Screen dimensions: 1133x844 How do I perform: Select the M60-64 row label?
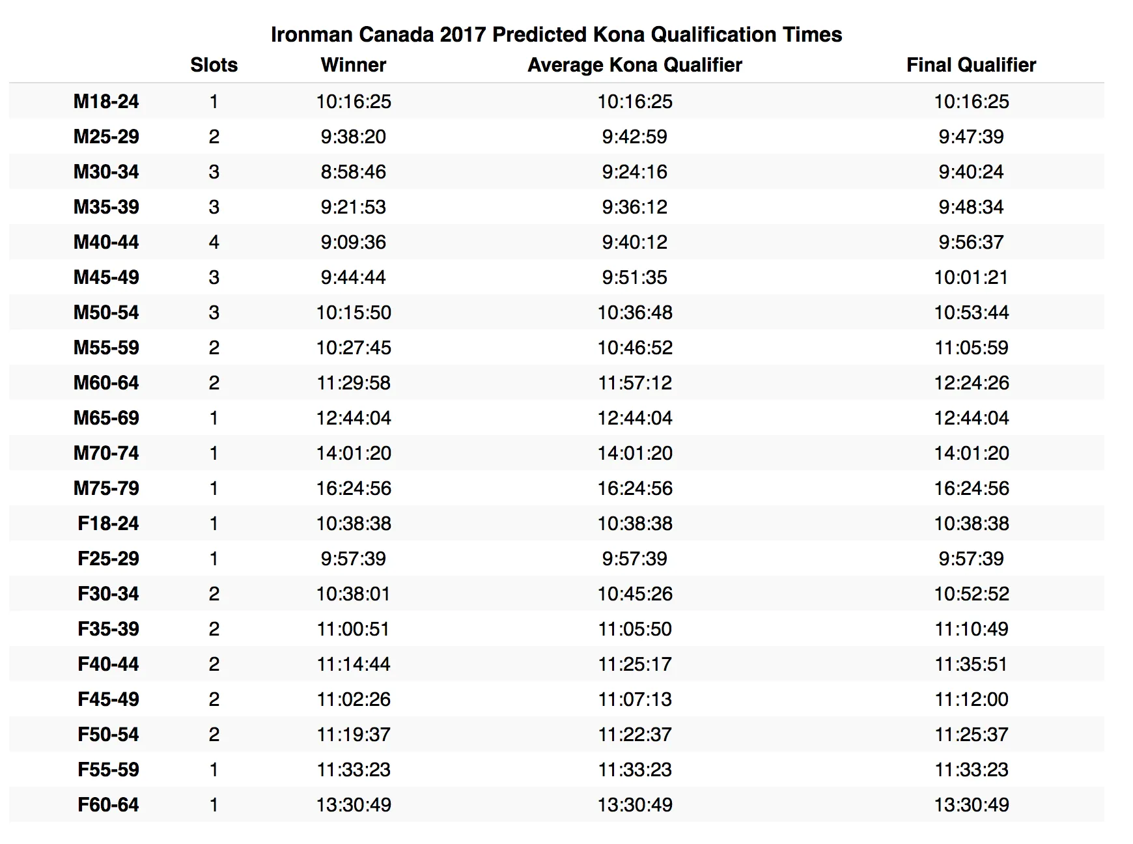[106, 383]
